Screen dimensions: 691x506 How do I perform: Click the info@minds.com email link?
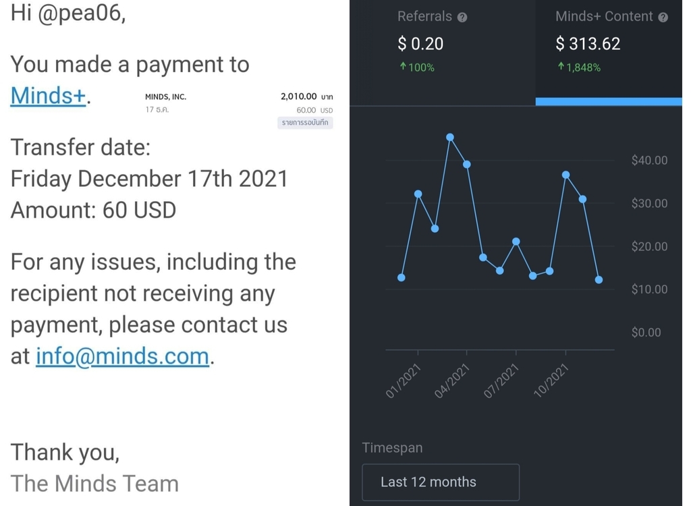coord(122,356)
